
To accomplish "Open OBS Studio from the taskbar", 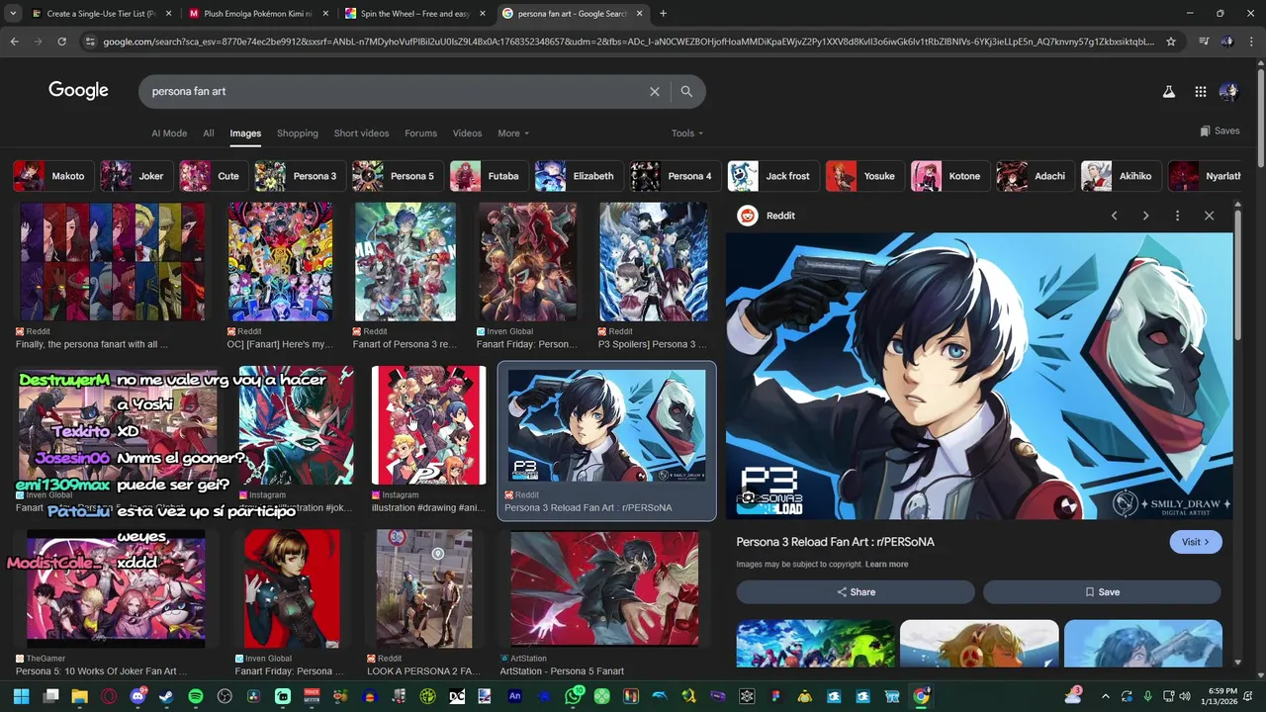I will [225, 696].
